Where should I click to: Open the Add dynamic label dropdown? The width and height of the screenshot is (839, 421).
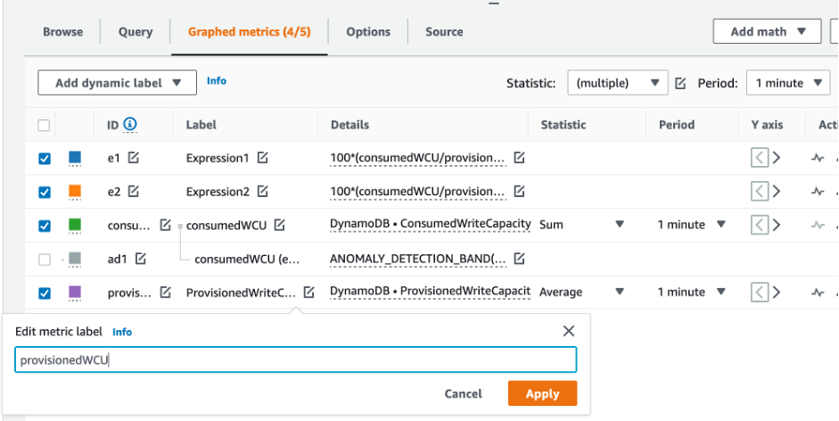117,83
